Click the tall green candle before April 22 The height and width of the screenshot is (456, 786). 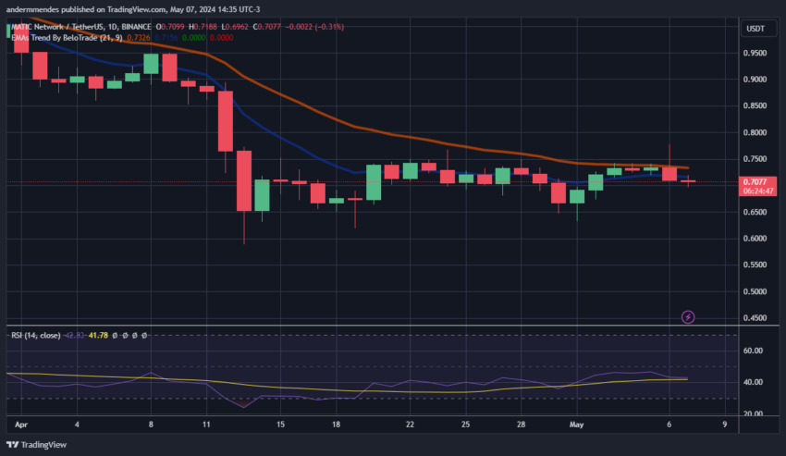pos(374,182)
